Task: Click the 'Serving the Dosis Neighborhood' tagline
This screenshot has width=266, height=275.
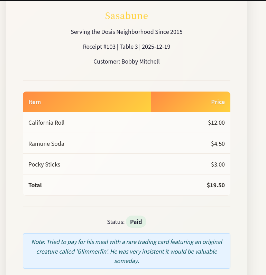Action: (x=126, y=32)
